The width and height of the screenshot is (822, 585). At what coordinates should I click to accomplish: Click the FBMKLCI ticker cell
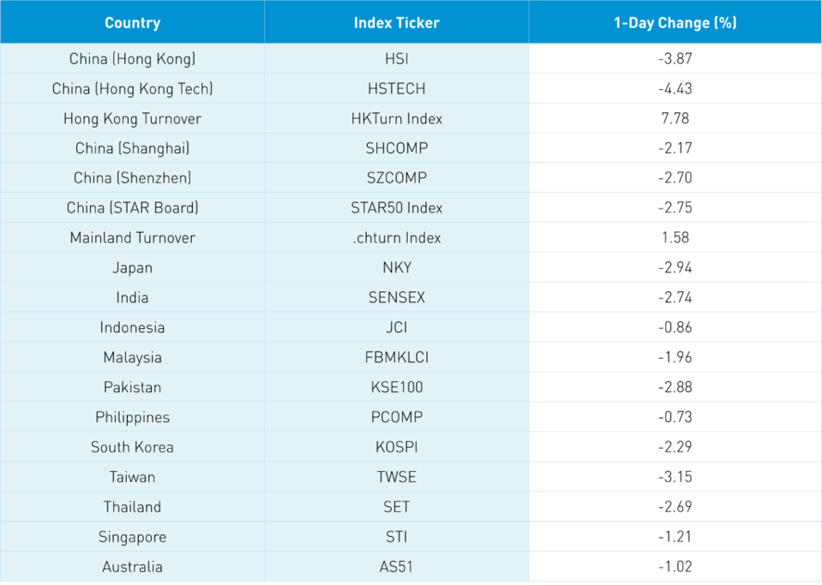pyautogui.click(x=396, y=357)
